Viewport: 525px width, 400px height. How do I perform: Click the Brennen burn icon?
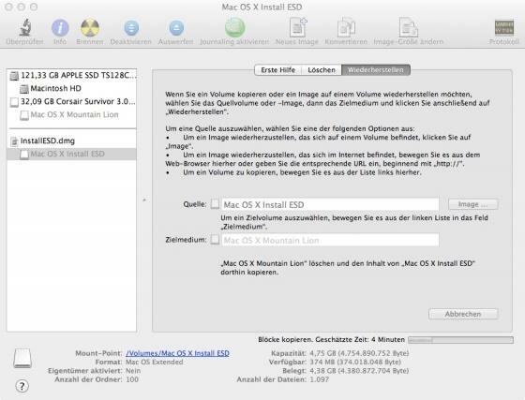90,27
